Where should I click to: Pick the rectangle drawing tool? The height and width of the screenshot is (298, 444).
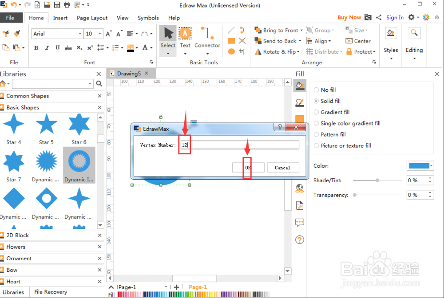(x=231, y=41)
